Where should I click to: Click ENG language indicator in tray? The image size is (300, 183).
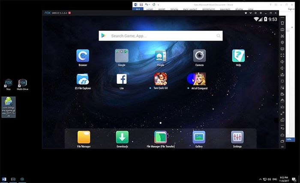click(x=275, y=179)
